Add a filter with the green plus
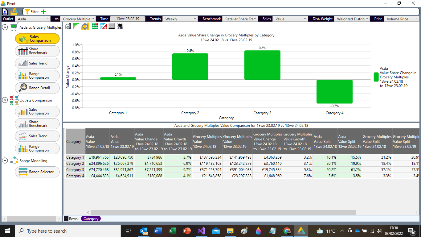This screenshot has width=421, height=237. (43, 12)
